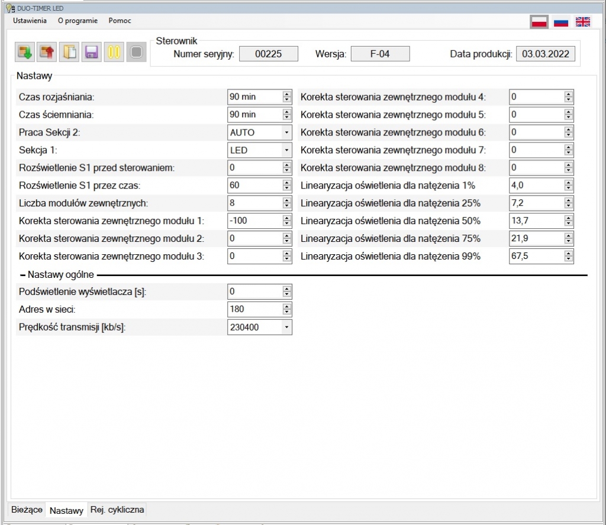
Task: Click the red up-arrow upload settings icon
Action: point(47,52)
